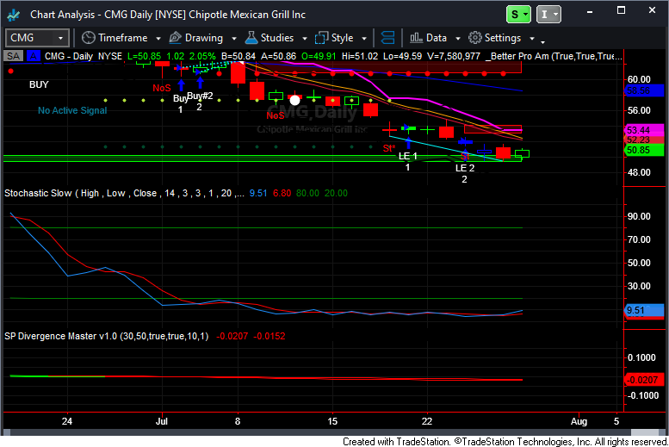Select the SP Divergence Master v1.0 title
Viewport: 669px width, 447px height.
pyautogui.click(x=107, y=336)
